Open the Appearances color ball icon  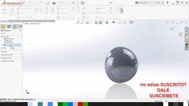click(187, 45)
